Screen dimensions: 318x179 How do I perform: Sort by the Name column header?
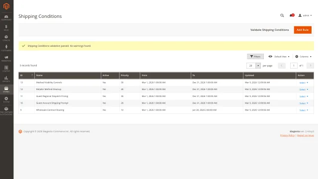pyautogui.click(x=68, y=75)
